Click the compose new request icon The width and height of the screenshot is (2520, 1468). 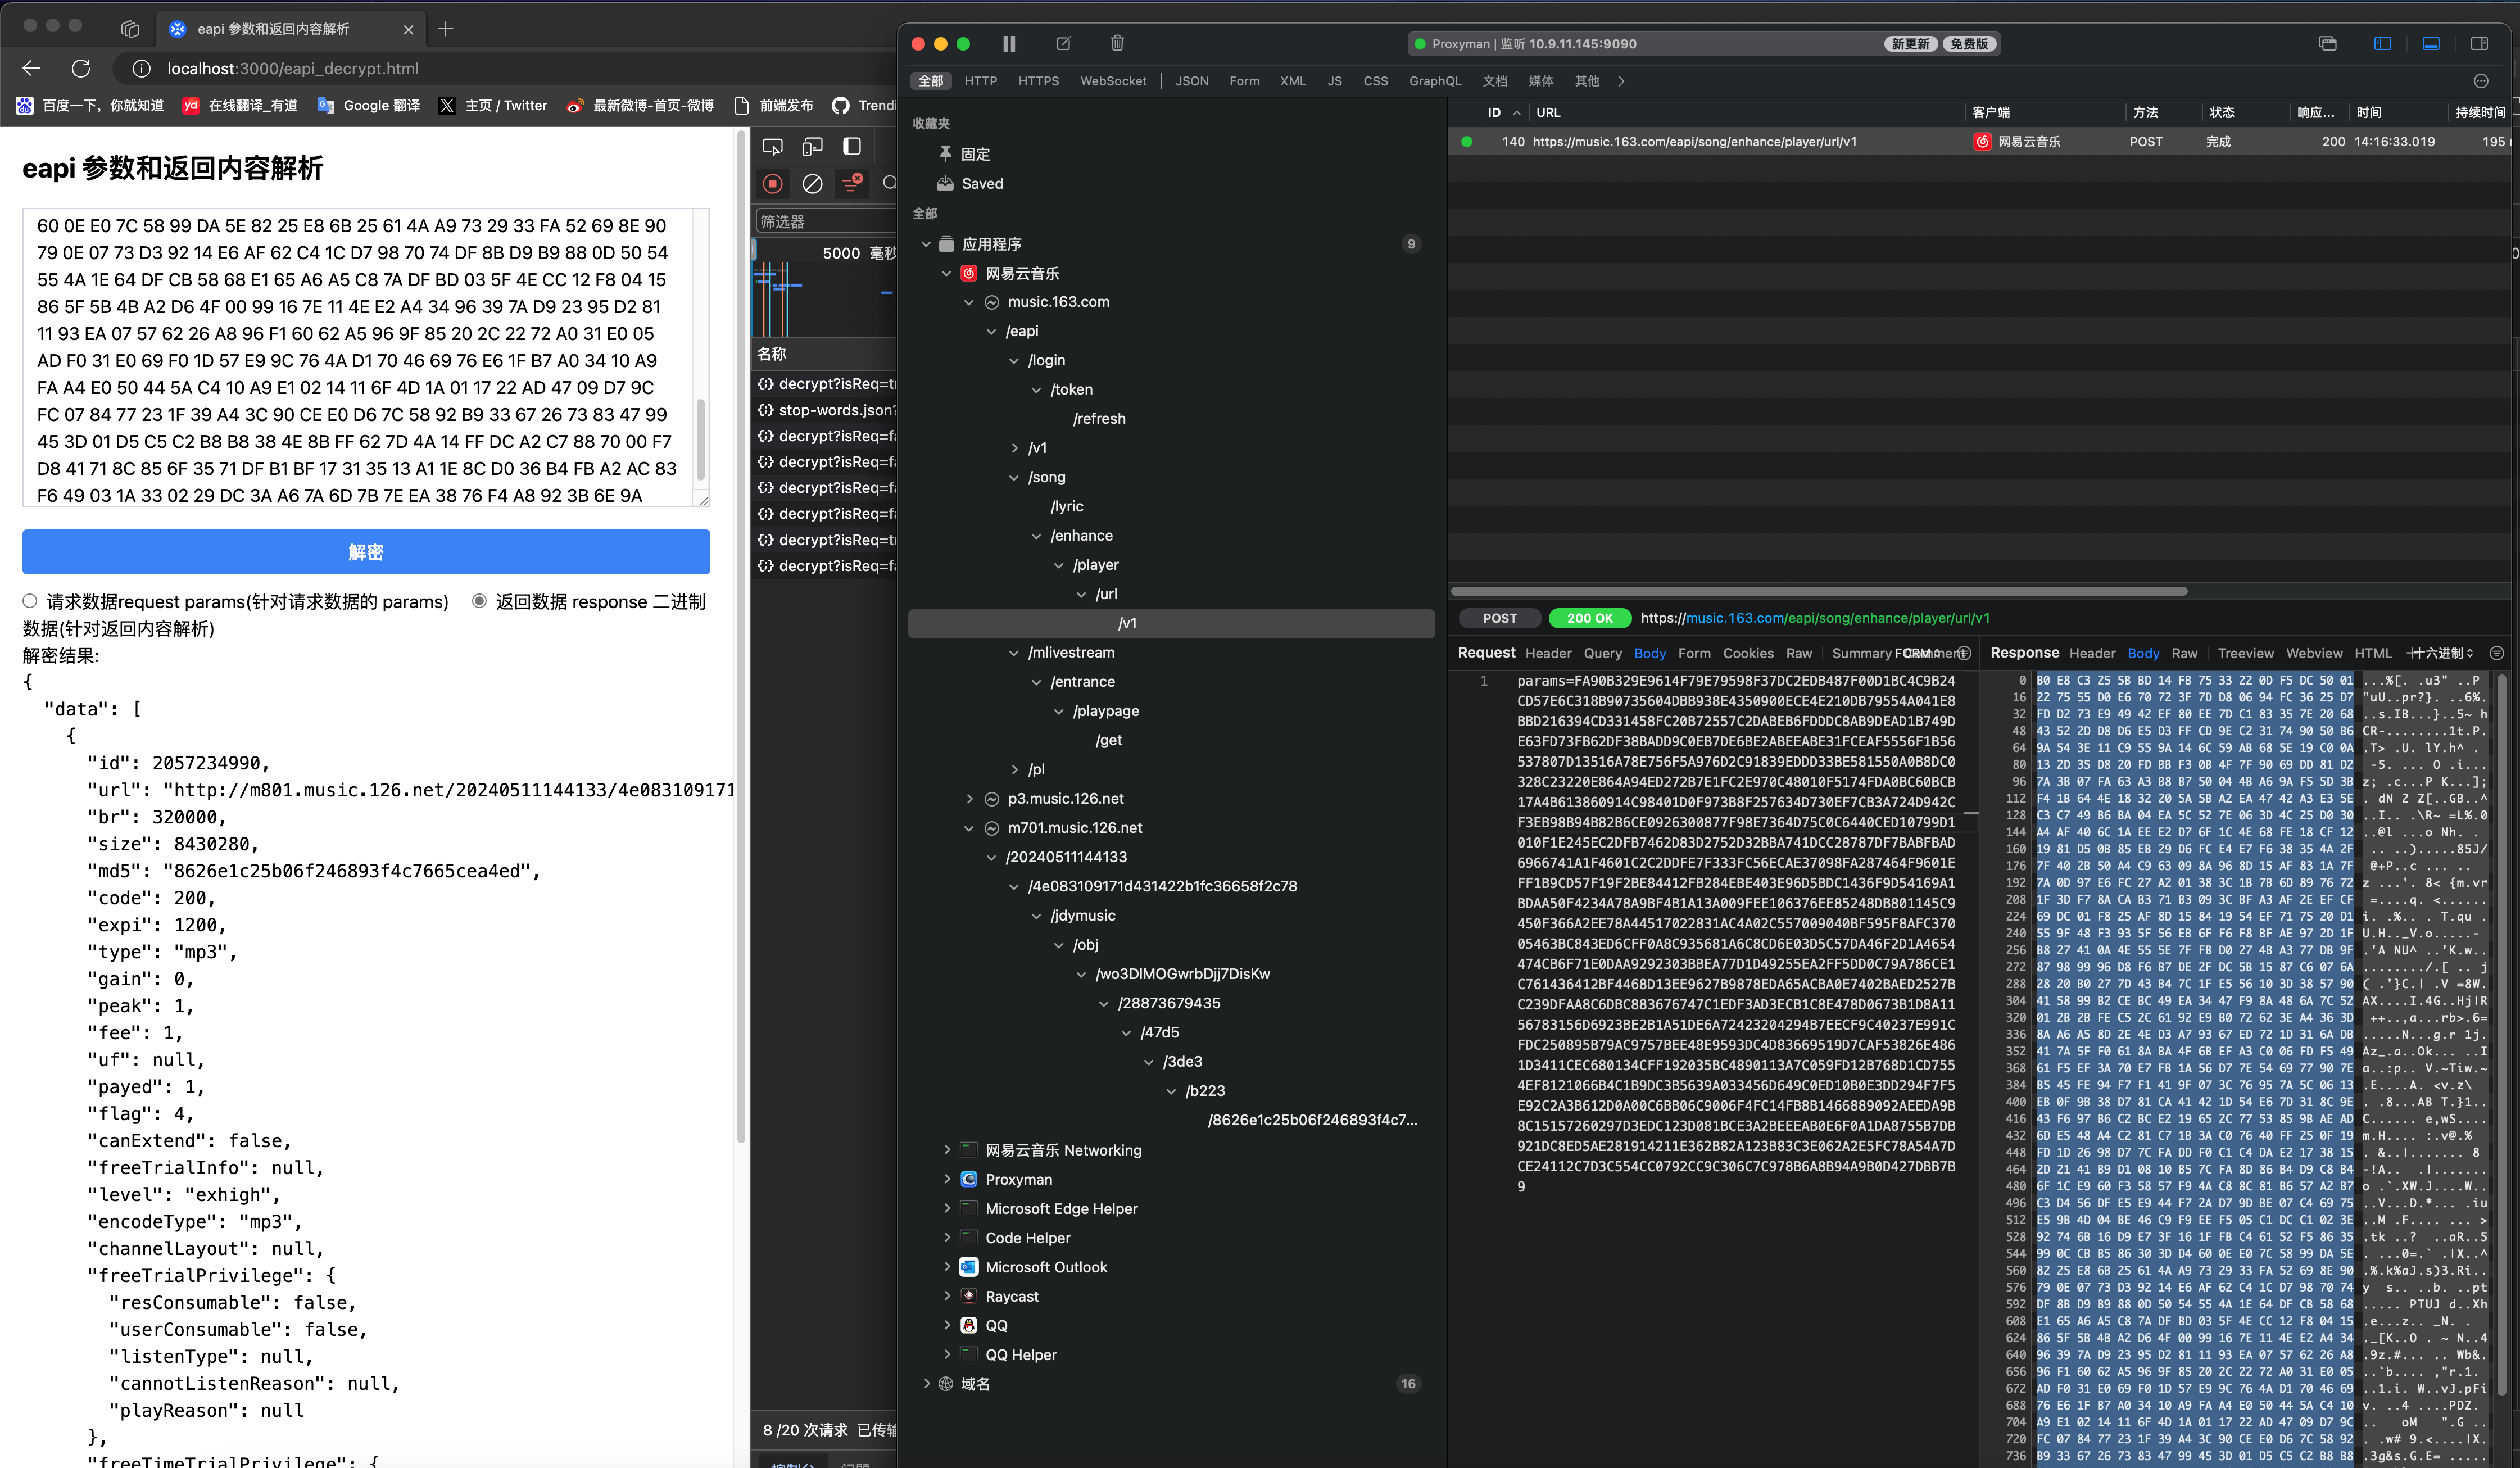pyautogui.click(x=1063, y=43)
